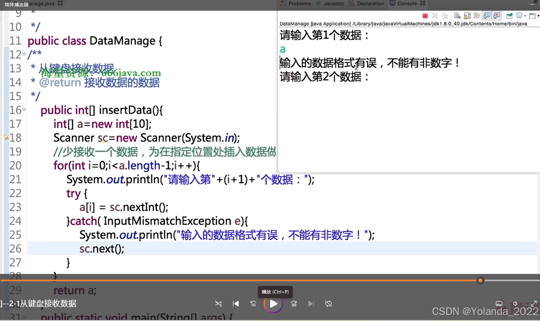
Task: Click the 'try {' keyword on line 22
Action: 77,193
